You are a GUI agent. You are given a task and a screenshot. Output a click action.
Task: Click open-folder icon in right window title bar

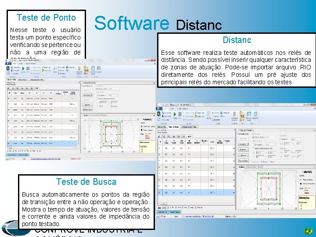(x=163, y=105)
